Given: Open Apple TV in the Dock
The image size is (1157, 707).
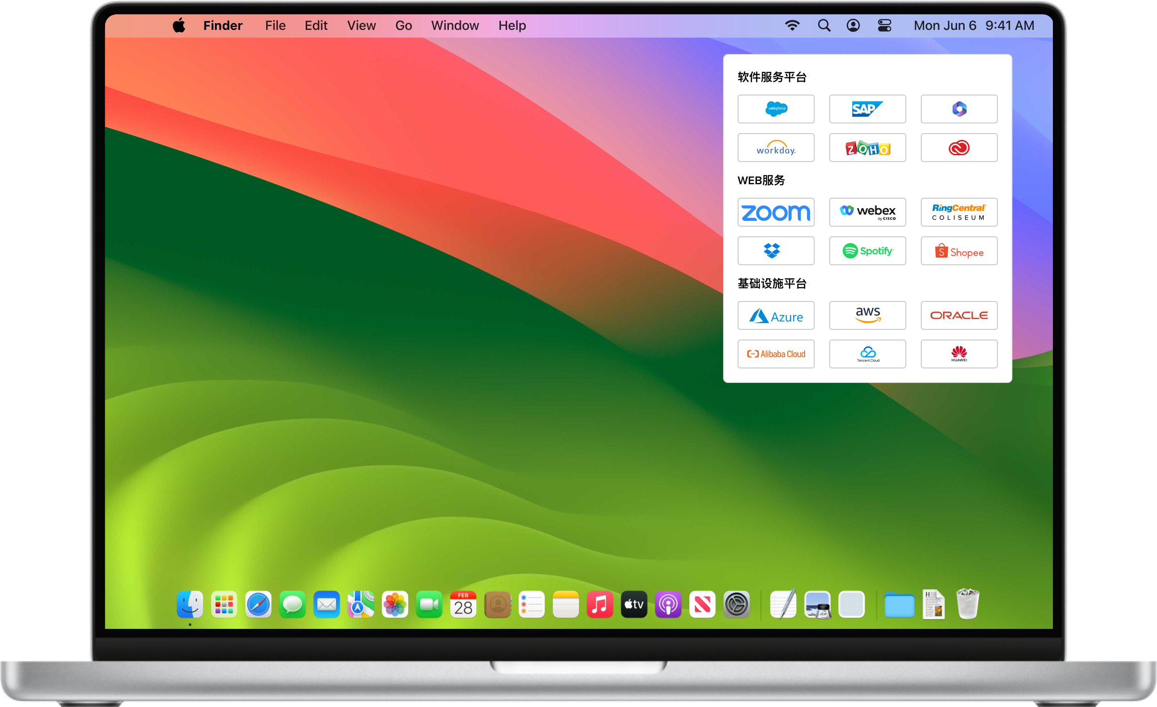Looking at the screenshot, I should click(x=634, y=604).
